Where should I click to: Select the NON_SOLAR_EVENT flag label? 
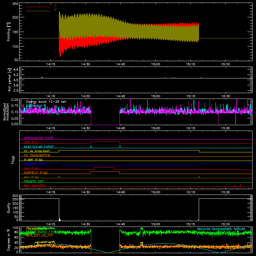(39, 147)
